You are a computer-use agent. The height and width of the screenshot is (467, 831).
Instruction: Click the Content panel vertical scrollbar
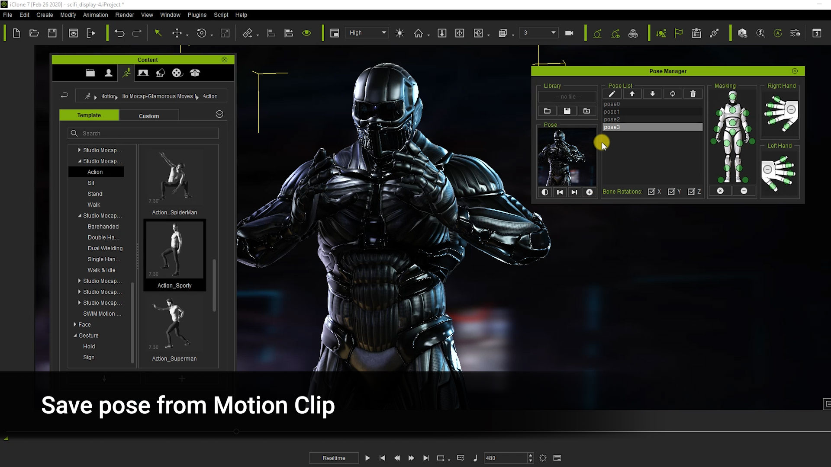click(x=214, y=285)
